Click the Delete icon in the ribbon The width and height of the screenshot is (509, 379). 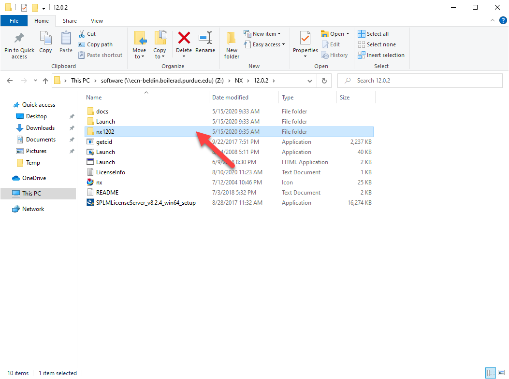(x=184, y=39)
